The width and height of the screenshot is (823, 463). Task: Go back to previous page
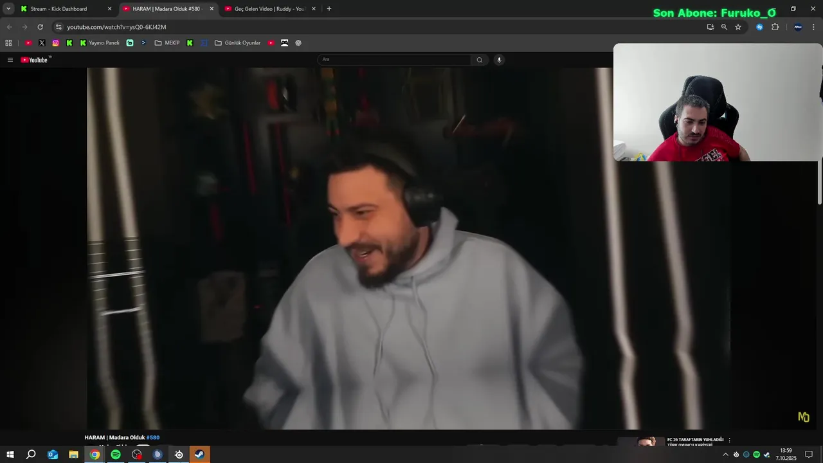tap(9, 27)
